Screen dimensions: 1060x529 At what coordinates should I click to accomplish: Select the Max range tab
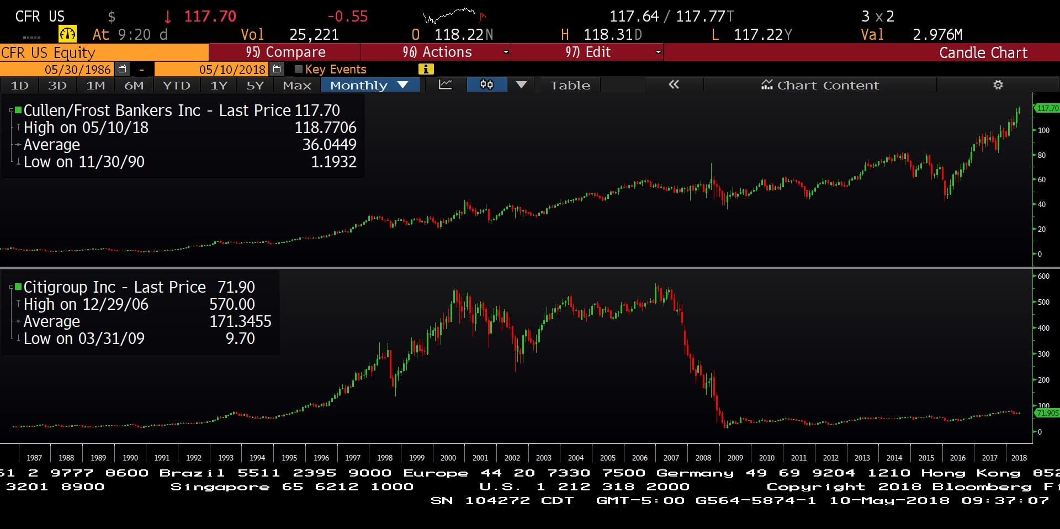pos(297,85)
